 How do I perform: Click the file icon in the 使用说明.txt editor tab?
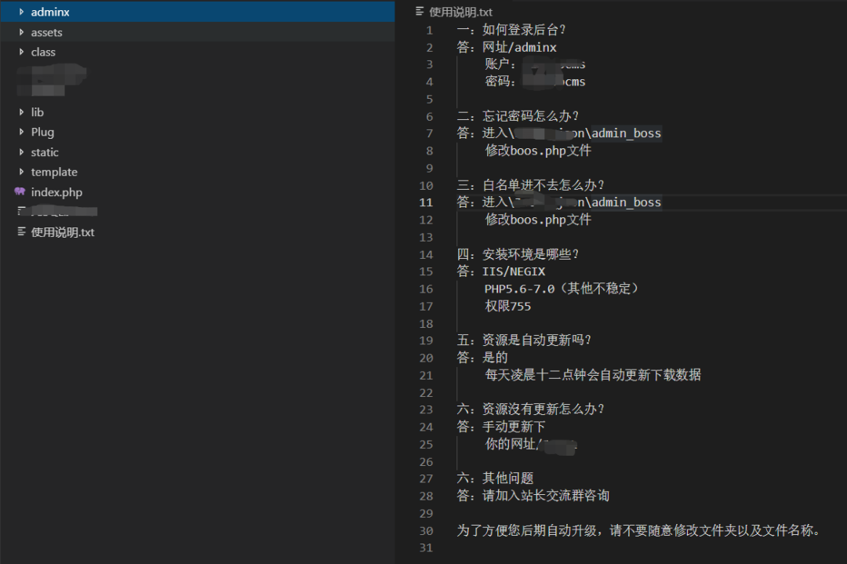[420, 12]
